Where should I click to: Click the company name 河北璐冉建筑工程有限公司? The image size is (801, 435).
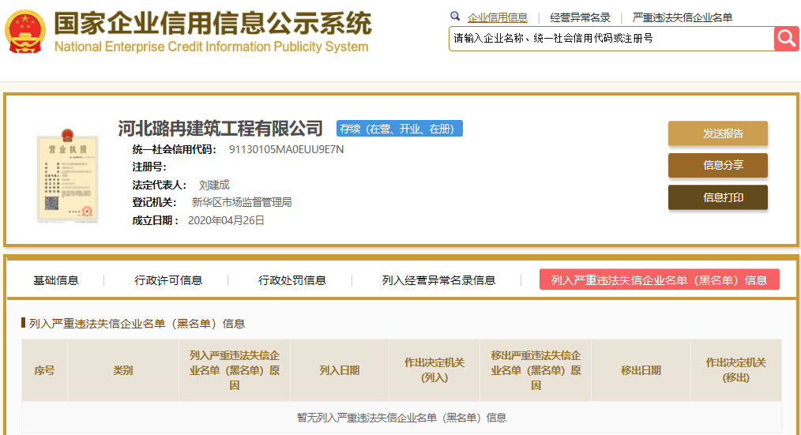pyautogui.click(x=220, y=129)
